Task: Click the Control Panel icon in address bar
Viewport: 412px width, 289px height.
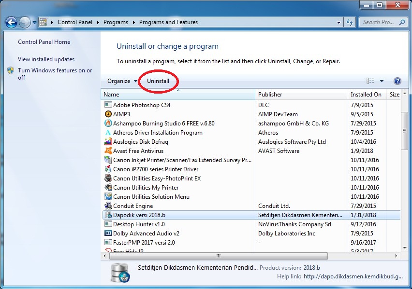Action: click(44, 22)
